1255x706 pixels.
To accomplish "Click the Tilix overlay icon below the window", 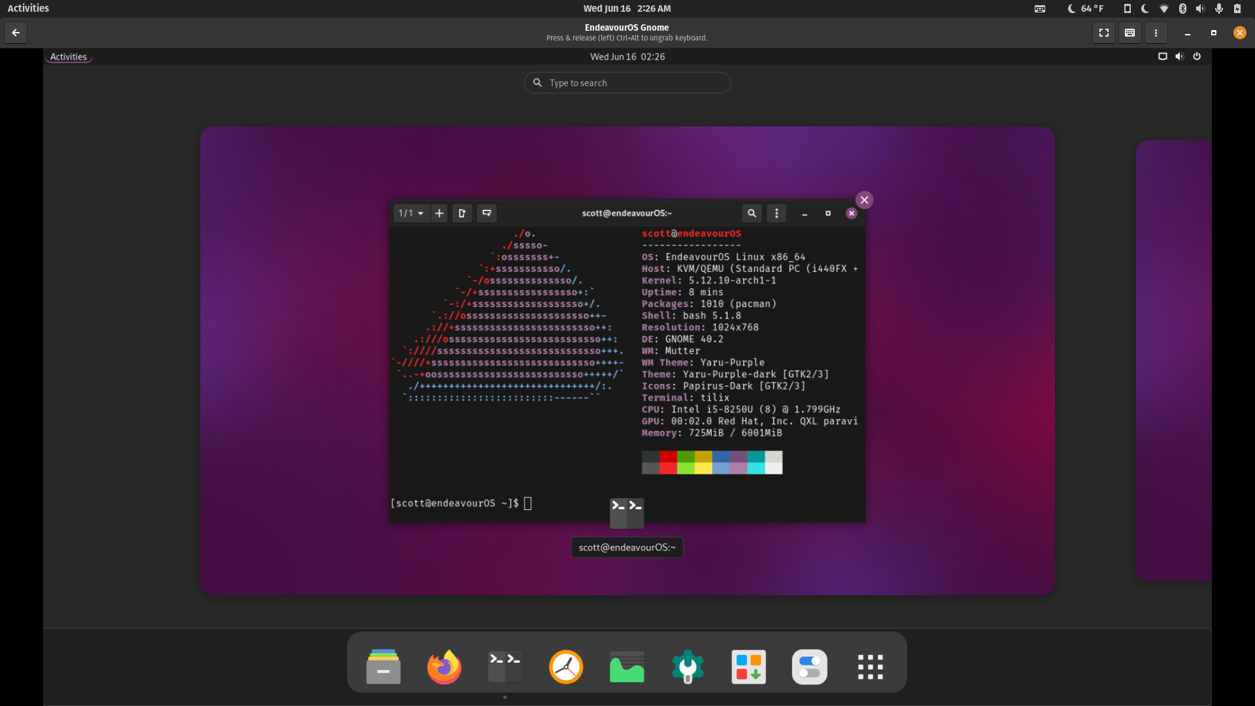I will 627,513.
